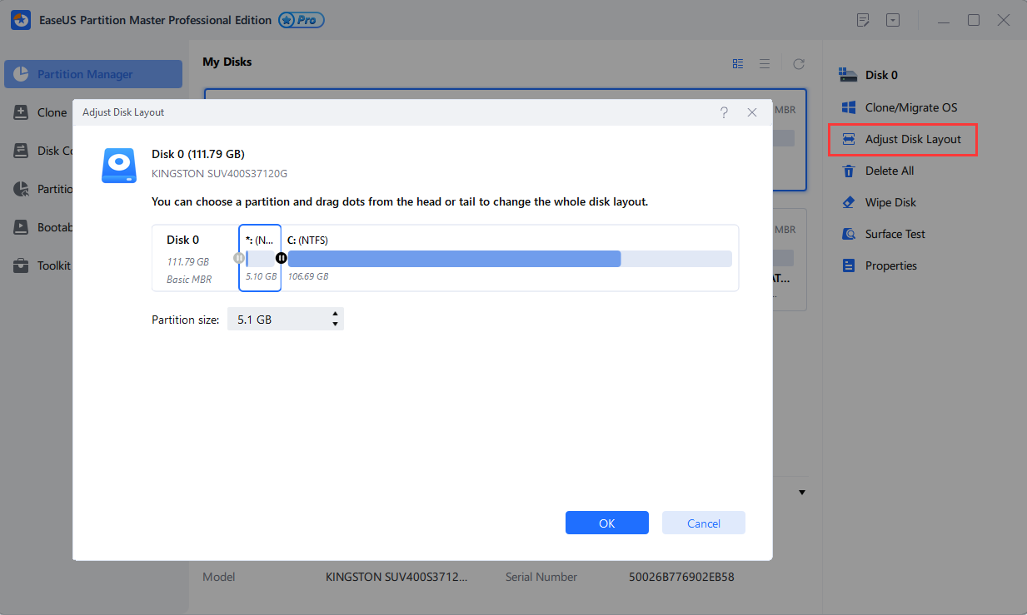
Task: Select Partition Manager in the sidebar
Action: pos(93,74)
